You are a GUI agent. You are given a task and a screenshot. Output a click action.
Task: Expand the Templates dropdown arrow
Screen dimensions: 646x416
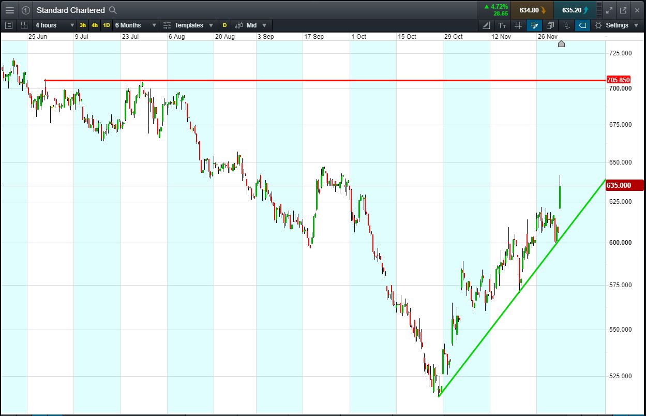[211, 25]
